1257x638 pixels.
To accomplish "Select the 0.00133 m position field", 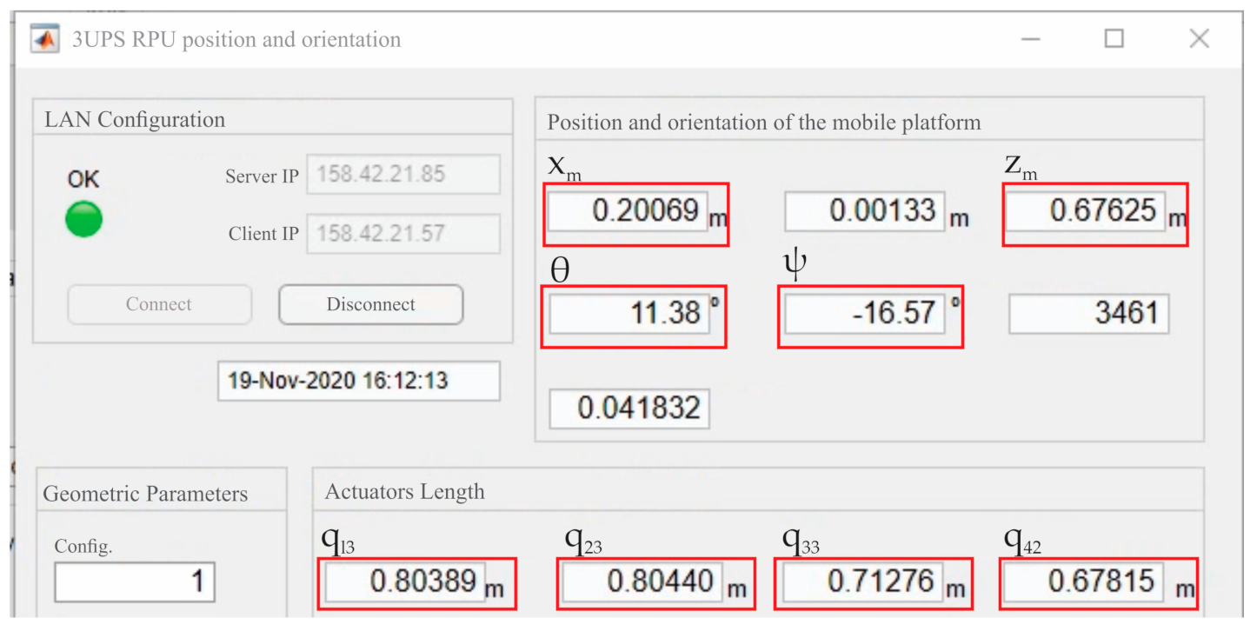I will [x=864, y=211].
